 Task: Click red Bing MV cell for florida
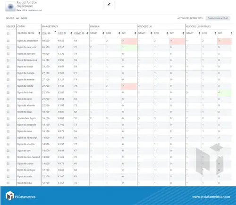129,86
